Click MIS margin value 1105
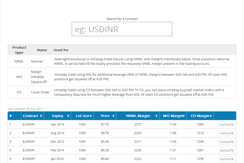Image resolution: width=244 pixels, height=163 pixels. (173, 142)
